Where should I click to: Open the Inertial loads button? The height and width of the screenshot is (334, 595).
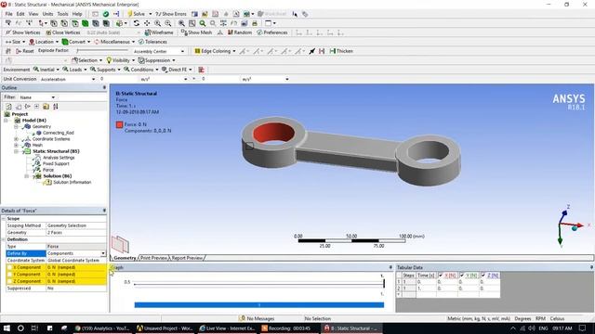(x=46, y=70)
